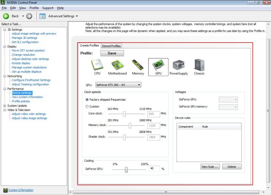271x195 pixels.
Task: Expand the System Update tree node
Action: click(5, 105)
